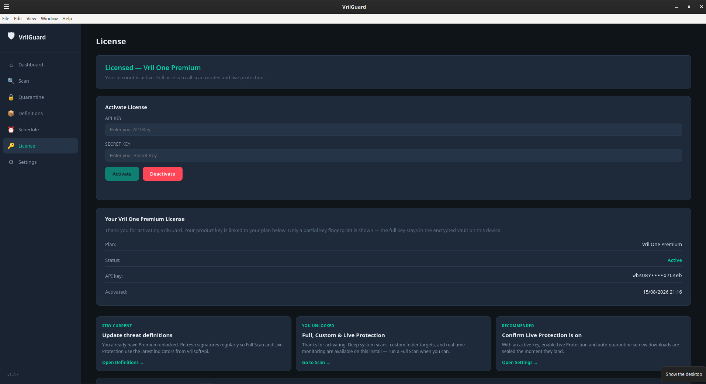
Task: Click the Activate License section heading
Action: (126, 107)
